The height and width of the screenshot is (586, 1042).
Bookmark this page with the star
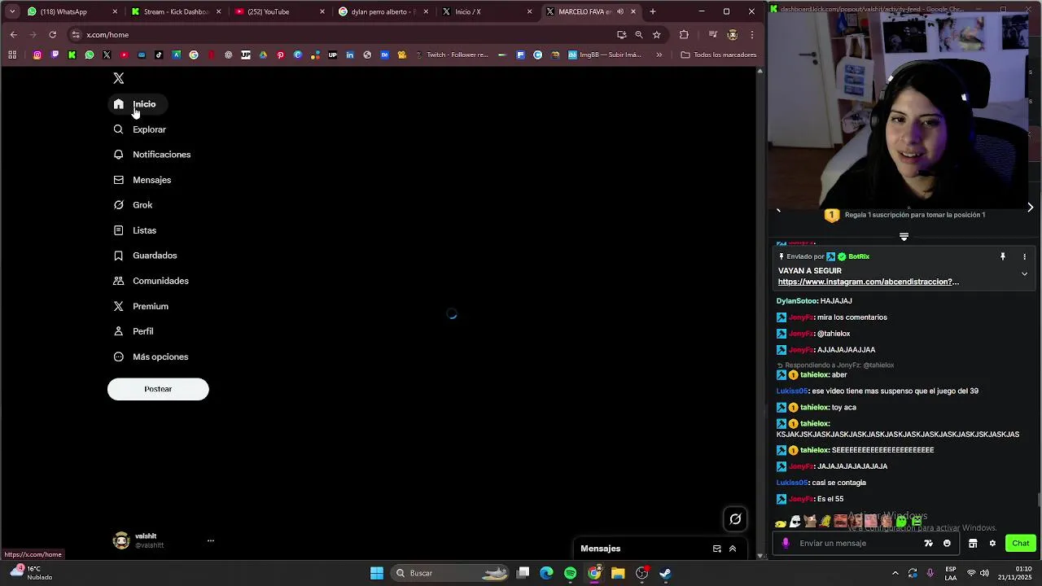(657, 35)
